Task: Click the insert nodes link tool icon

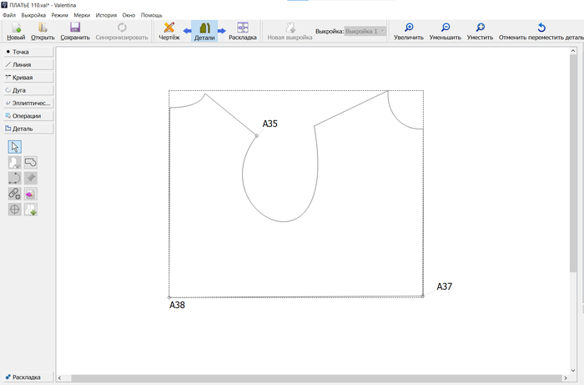Action: (14, 194)
